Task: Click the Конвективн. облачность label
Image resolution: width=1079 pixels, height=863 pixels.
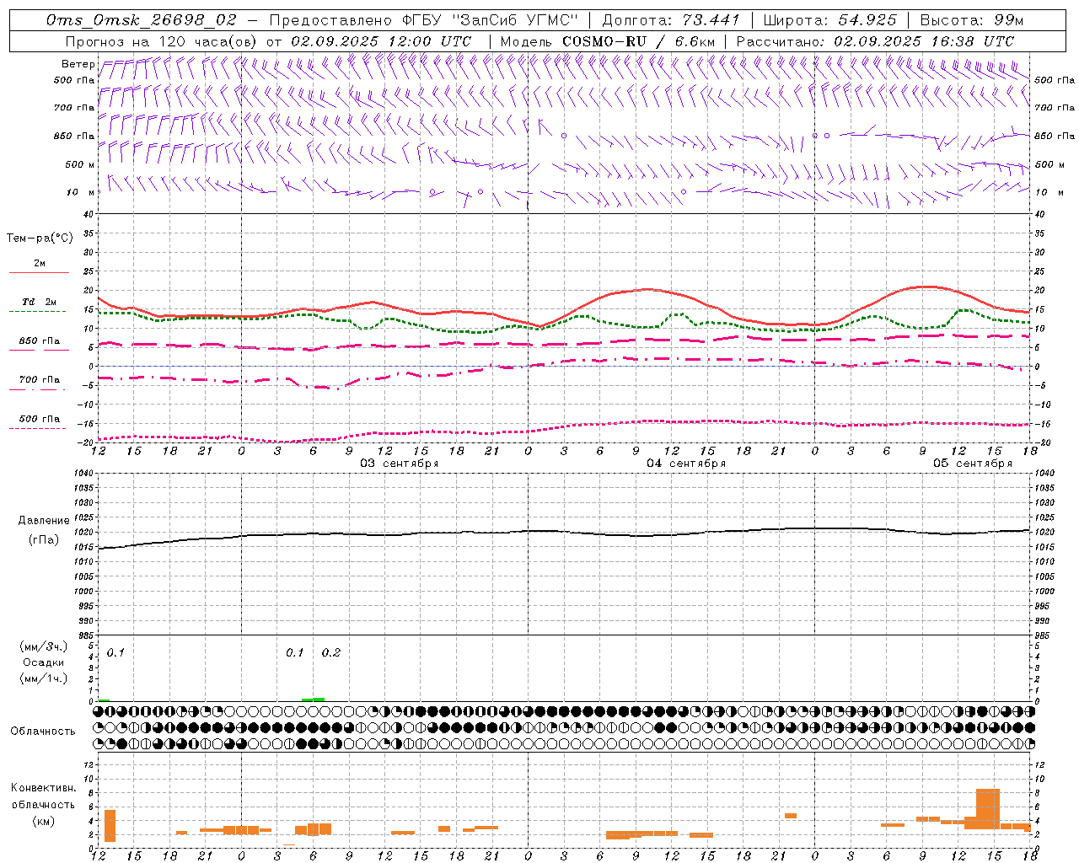Action: 43,796
